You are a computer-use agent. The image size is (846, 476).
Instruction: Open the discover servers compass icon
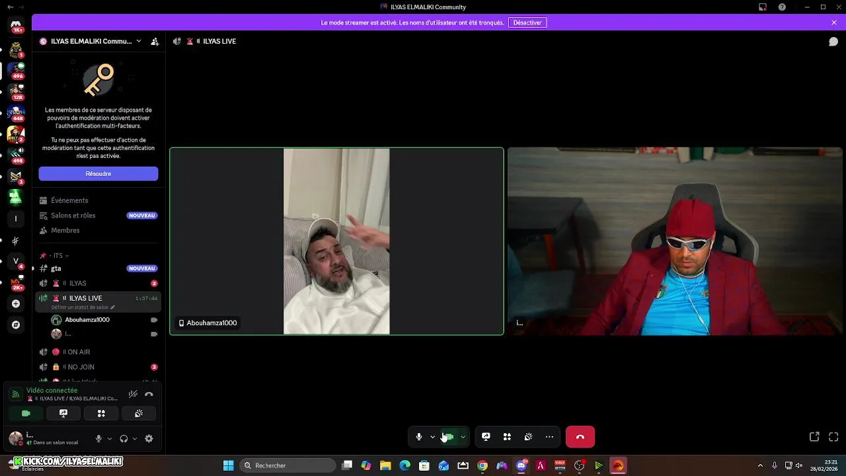coord(16,325)
